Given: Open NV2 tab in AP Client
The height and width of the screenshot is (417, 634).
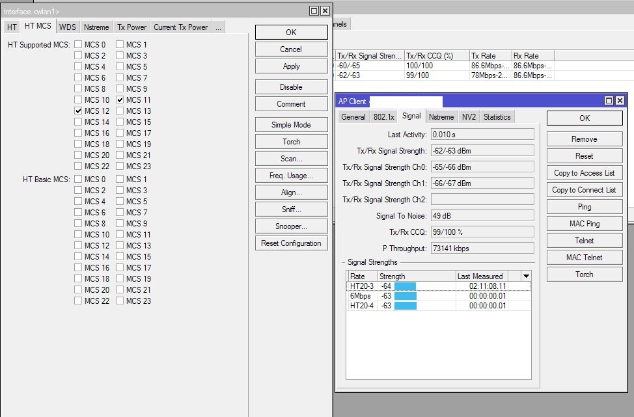Looking at the screenshot, I should point(469,117).
